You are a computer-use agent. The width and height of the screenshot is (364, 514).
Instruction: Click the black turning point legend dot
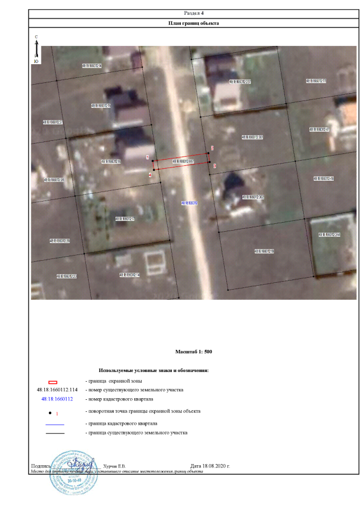[x=50, y=412]
